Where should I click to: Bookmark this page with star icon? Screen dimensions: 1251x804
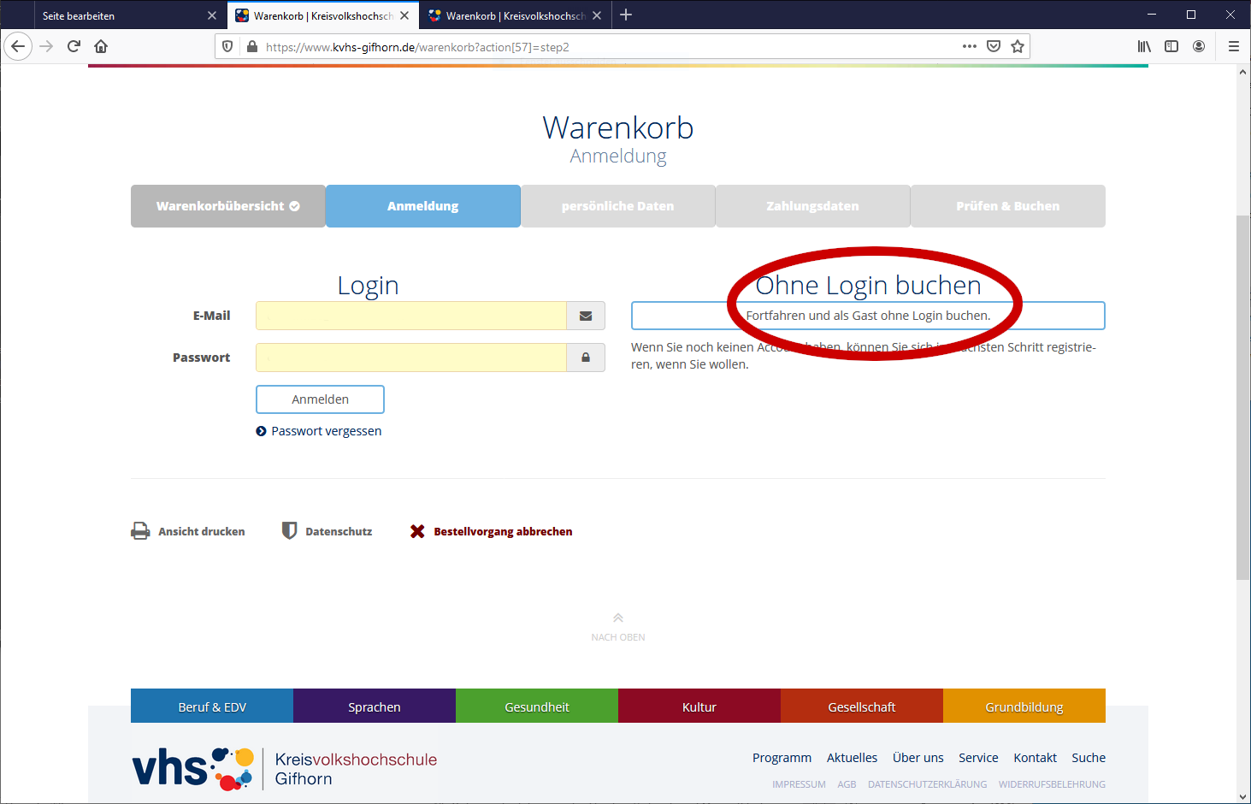point(1018,46)
